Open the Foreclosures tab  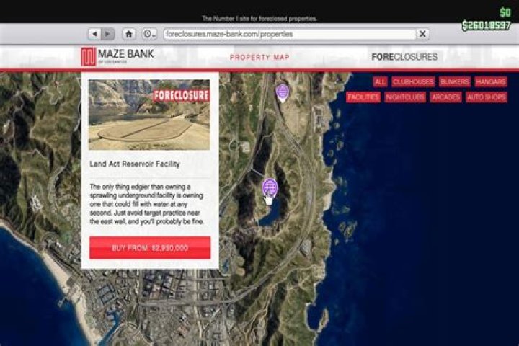tap(404, 57)
